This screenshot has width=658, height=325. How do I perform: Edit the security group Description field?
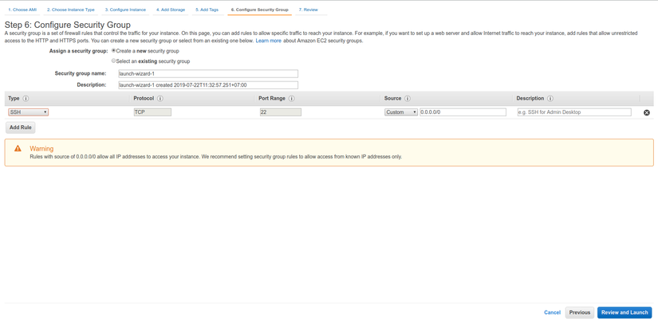click(207, 85)
